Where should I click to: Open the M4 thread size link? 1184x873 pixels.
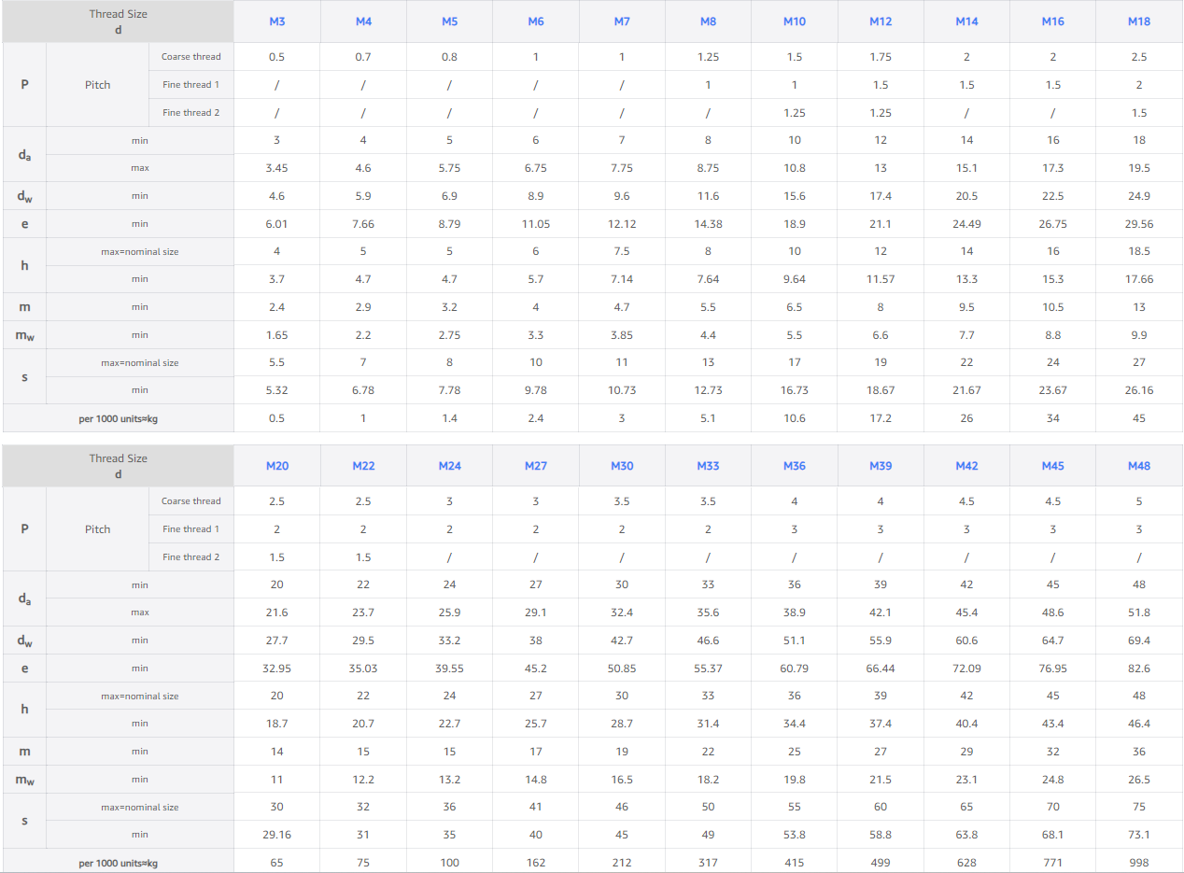[363, 21]
